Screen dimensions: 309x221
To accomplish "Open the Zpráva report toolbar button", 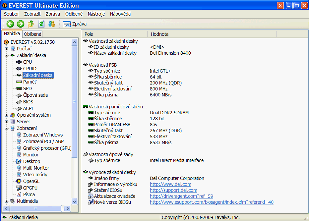I will 75,24.
